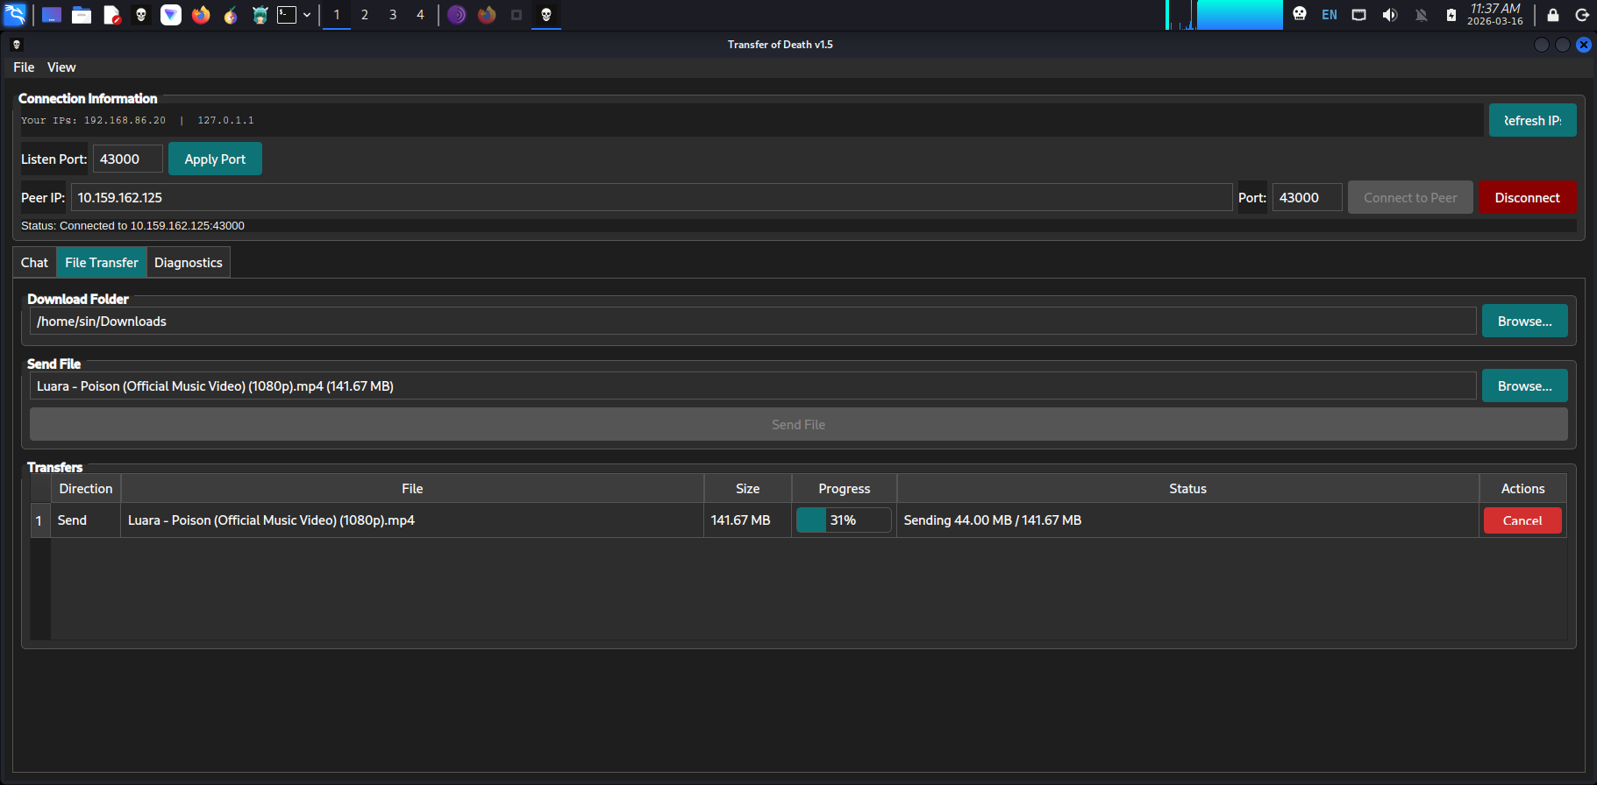Viewport: 1597px width, 785px height.
Task: Click the "141.67 MB" size cell
Action: click(747, 520)
